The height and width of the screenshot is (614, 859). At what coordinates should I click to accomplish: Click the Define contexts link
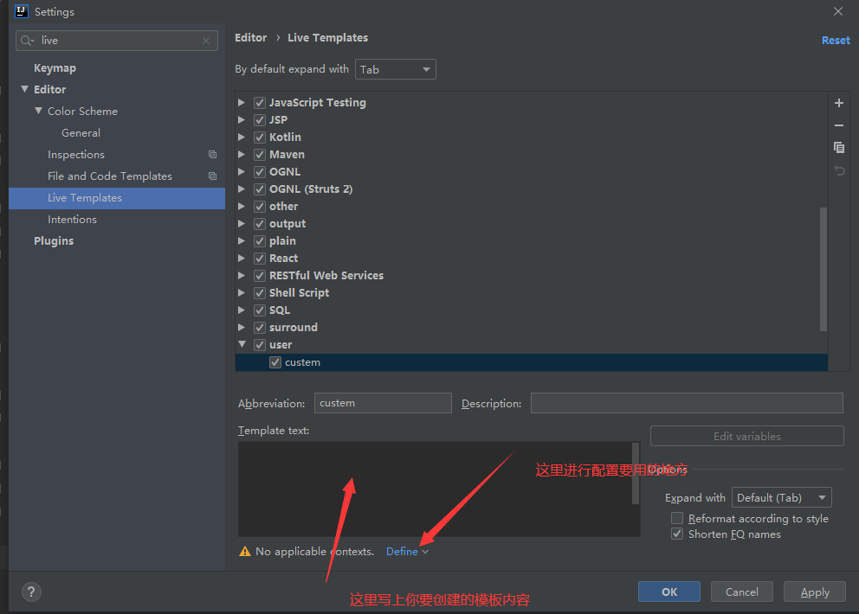403,552
